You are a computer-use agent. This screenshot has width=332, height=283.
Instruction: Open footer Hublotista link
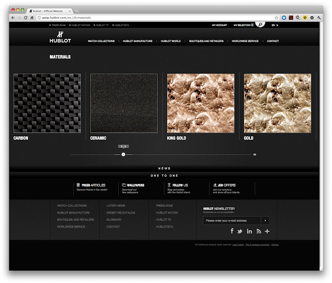point(164,227)
